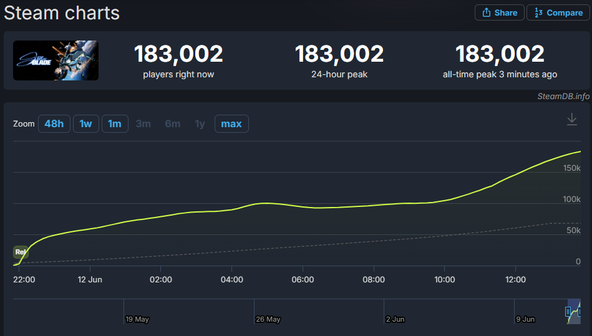
Task: Select the 48h zoom range
Action: pyautogui.click(x=54, y=123)
